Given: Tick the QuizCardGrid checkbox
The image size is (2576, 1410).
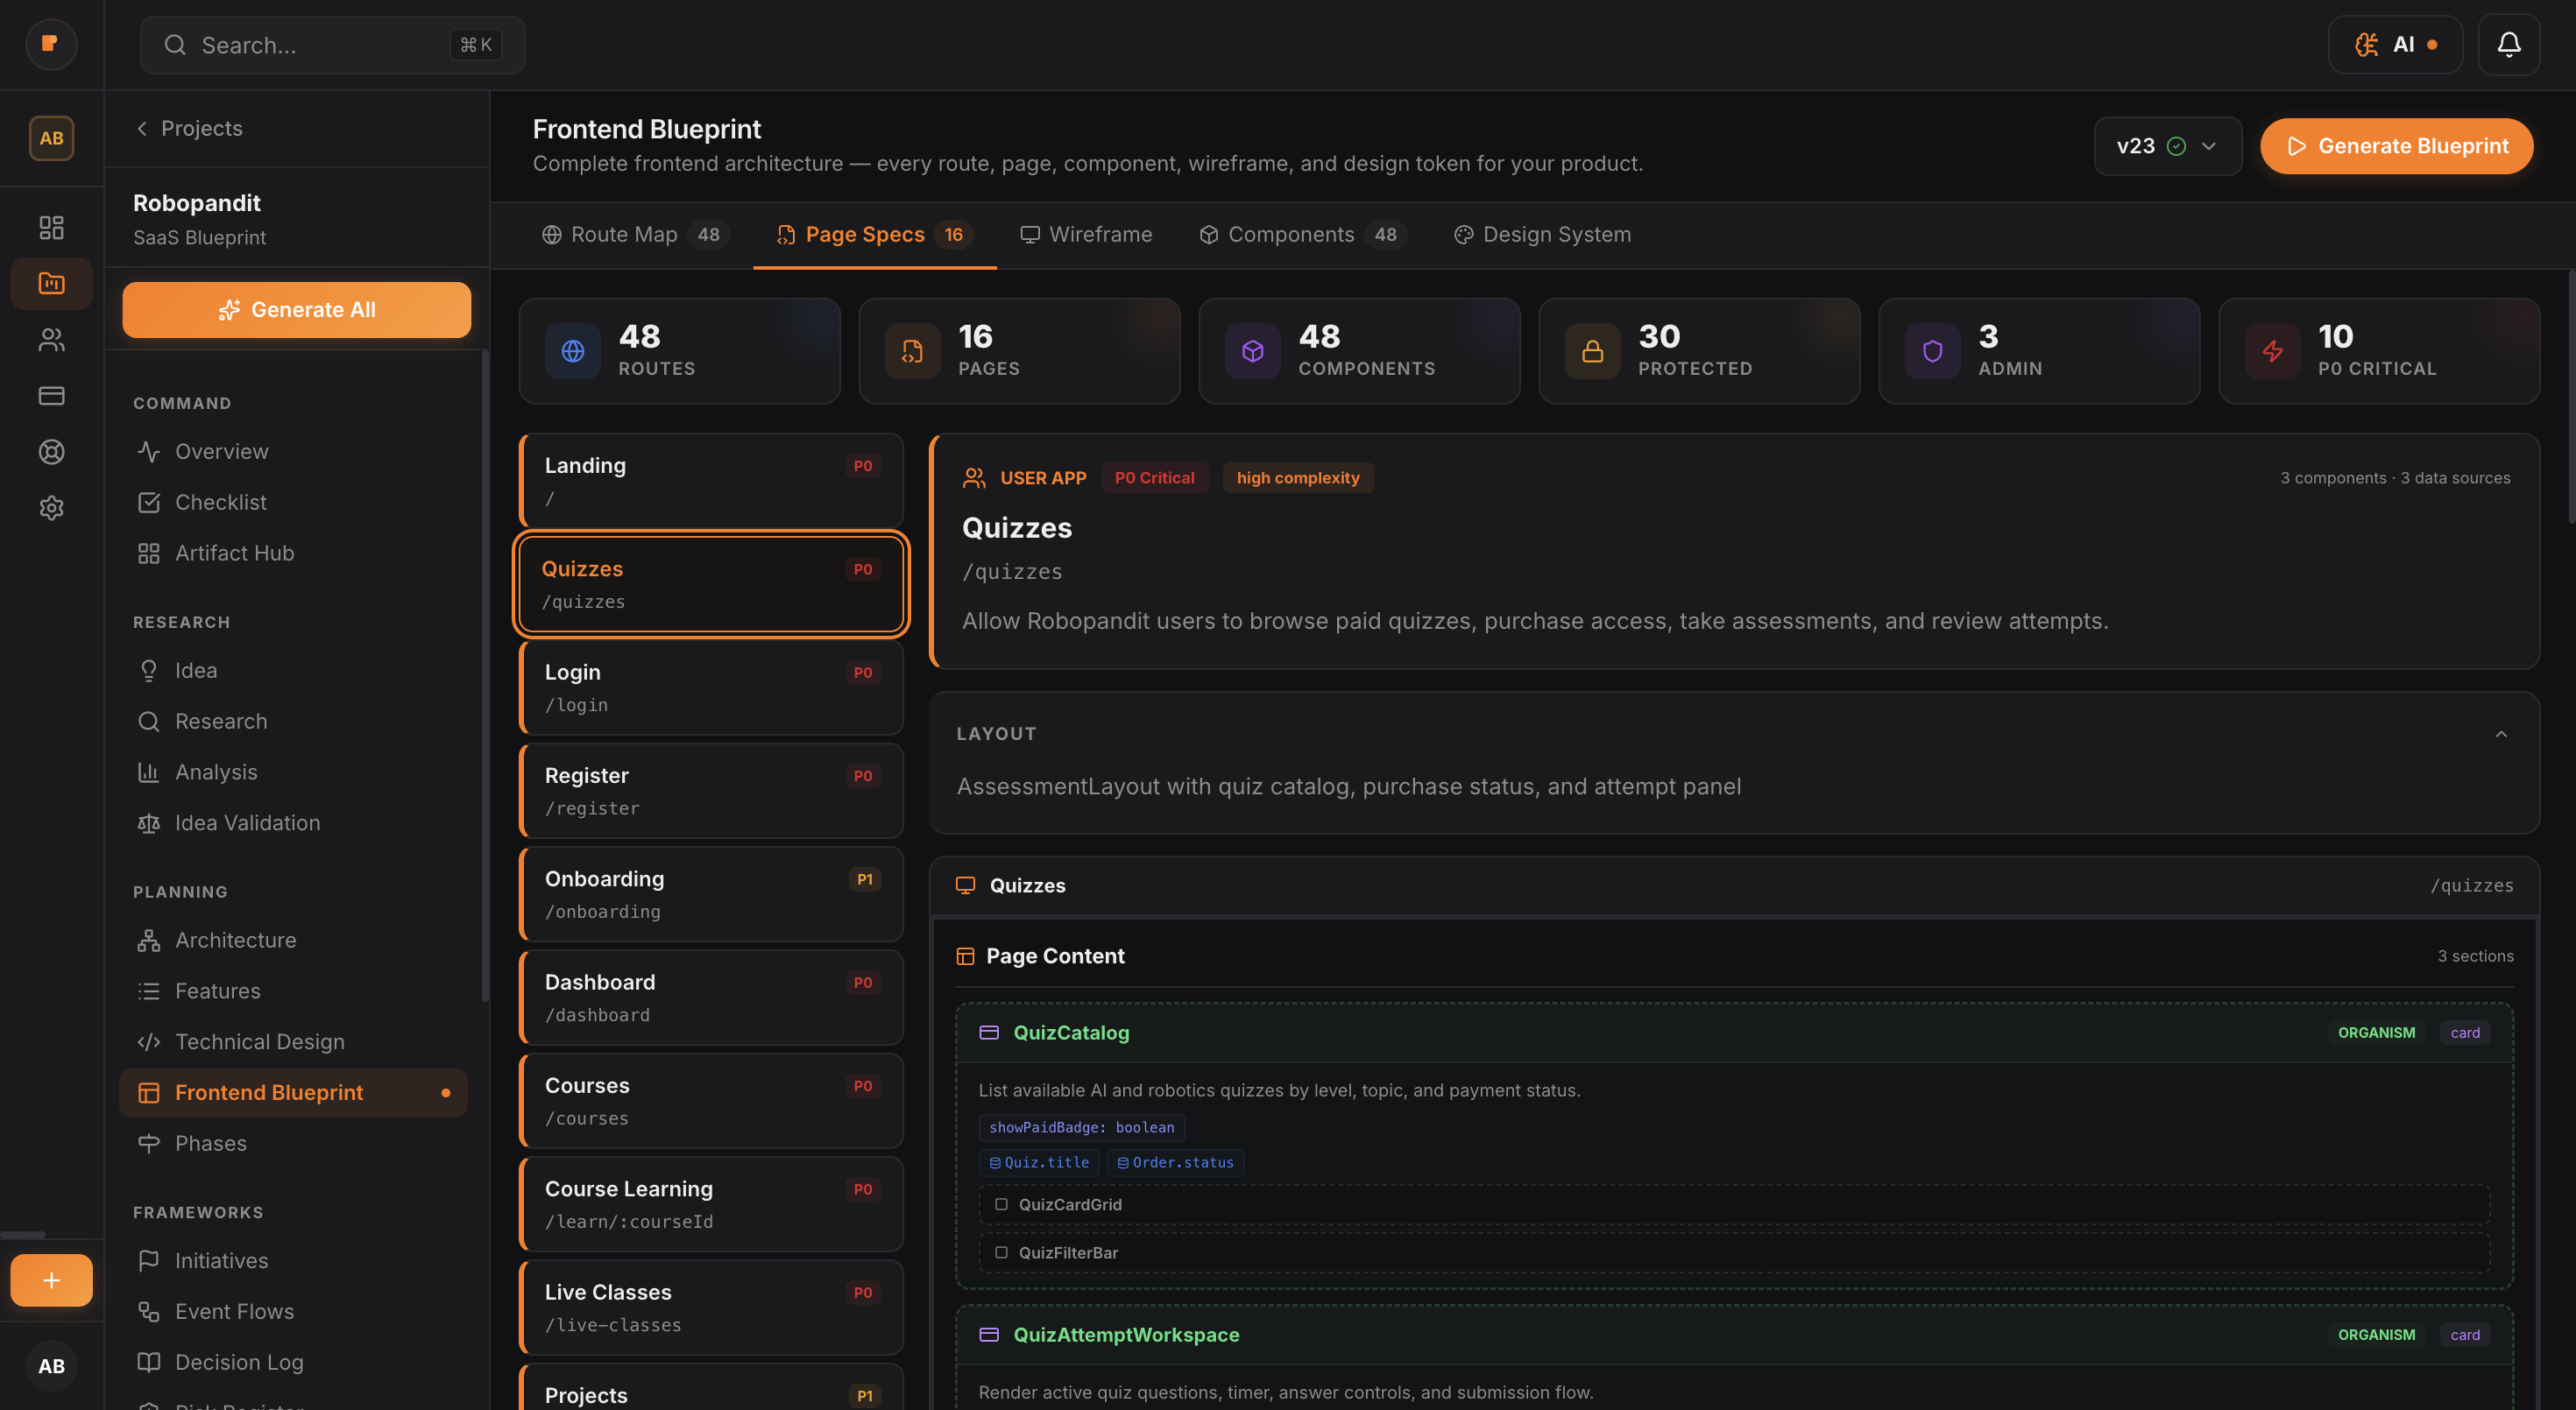Looking at the screenshot, I should (x=1001, y=1204).
